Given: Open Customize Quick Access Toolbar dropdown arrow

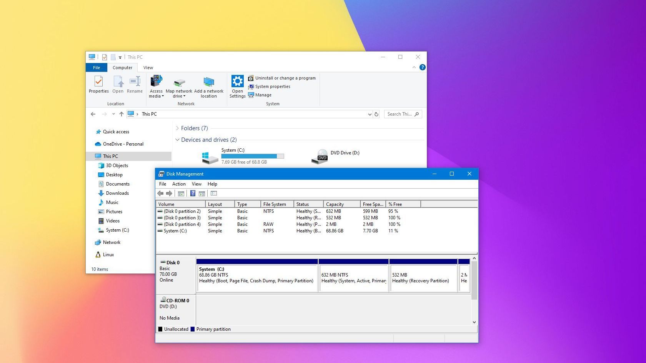Looking at the screenshot, I should (120, 57).
